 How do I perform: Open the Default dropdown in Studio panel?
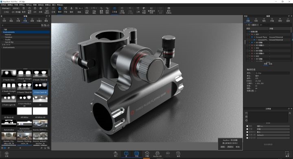tap(273, 135)
